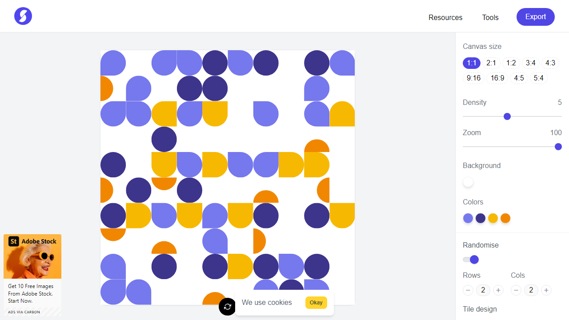Click the Shapes app logo icon
This screenshot has height=320, width=569.
pos(23,16)
